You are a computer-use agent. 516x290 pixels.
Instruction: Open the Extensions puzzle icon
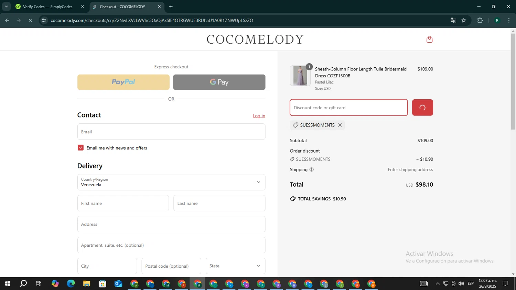[480, 20]
